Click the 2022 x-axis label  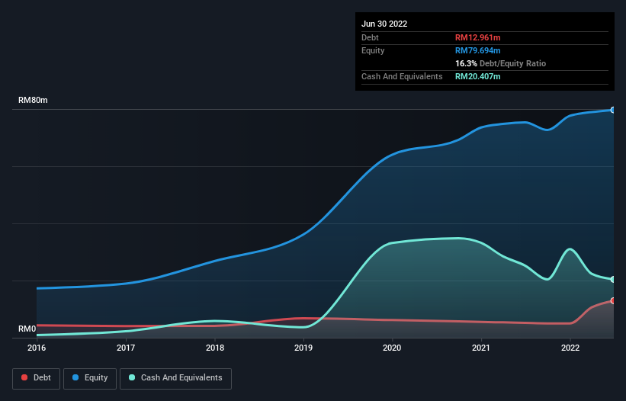pyautogui.click(x=570, y=348)
